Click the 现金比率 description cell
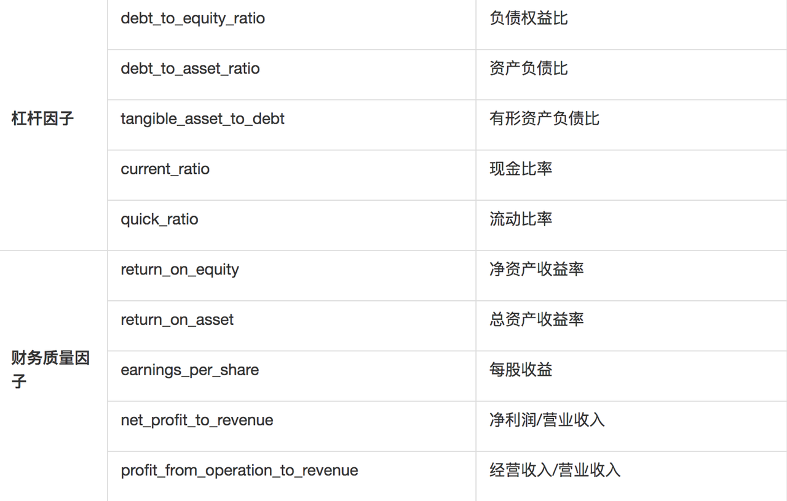Screen dimensions: 787x501 tap(521, 169)
